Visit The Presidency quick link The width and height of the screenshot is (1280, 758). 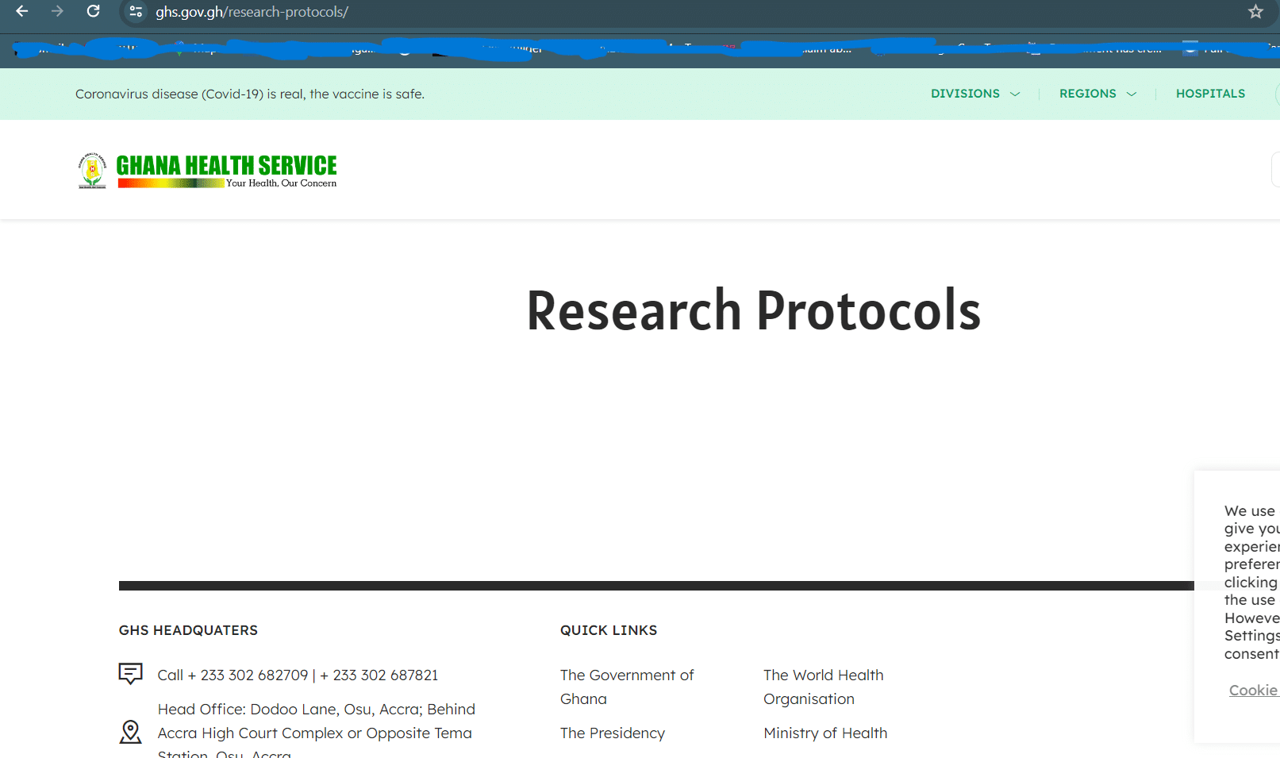(x=612, y=733)
